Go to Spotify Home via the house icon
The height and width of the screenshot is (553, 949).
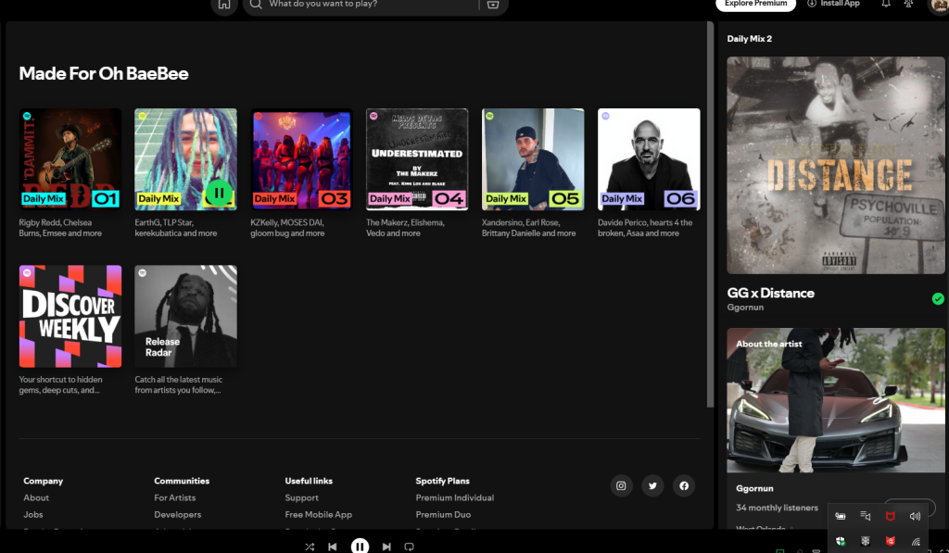tap(224, 5)
